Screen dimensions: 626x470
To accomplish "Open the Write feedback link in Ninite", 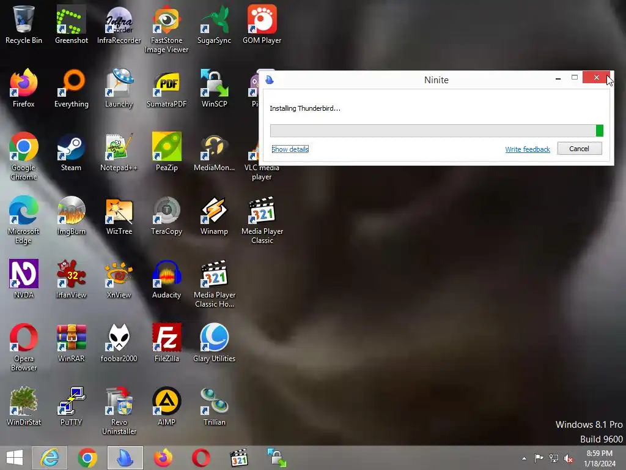I will [528, 149].
